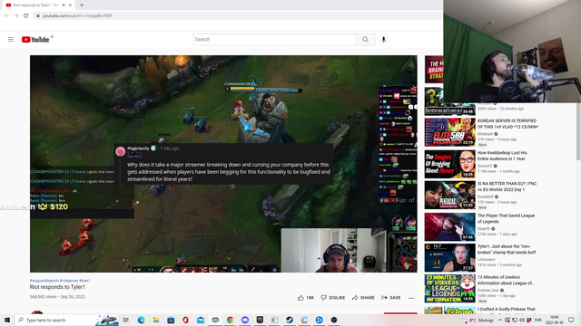The width and height of the screenshot is (581, 326).
Task: Close the Riot responds to Tyler1 tab
Action: click(70, 5)
